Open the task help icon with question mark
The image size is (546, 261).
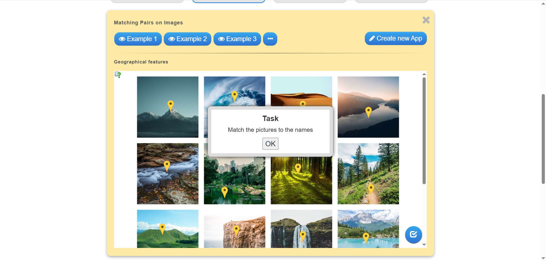click(x=118, y=75)
